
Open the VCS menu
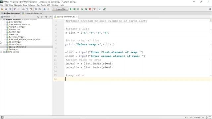pyautogui.click(x=49, y=5)
